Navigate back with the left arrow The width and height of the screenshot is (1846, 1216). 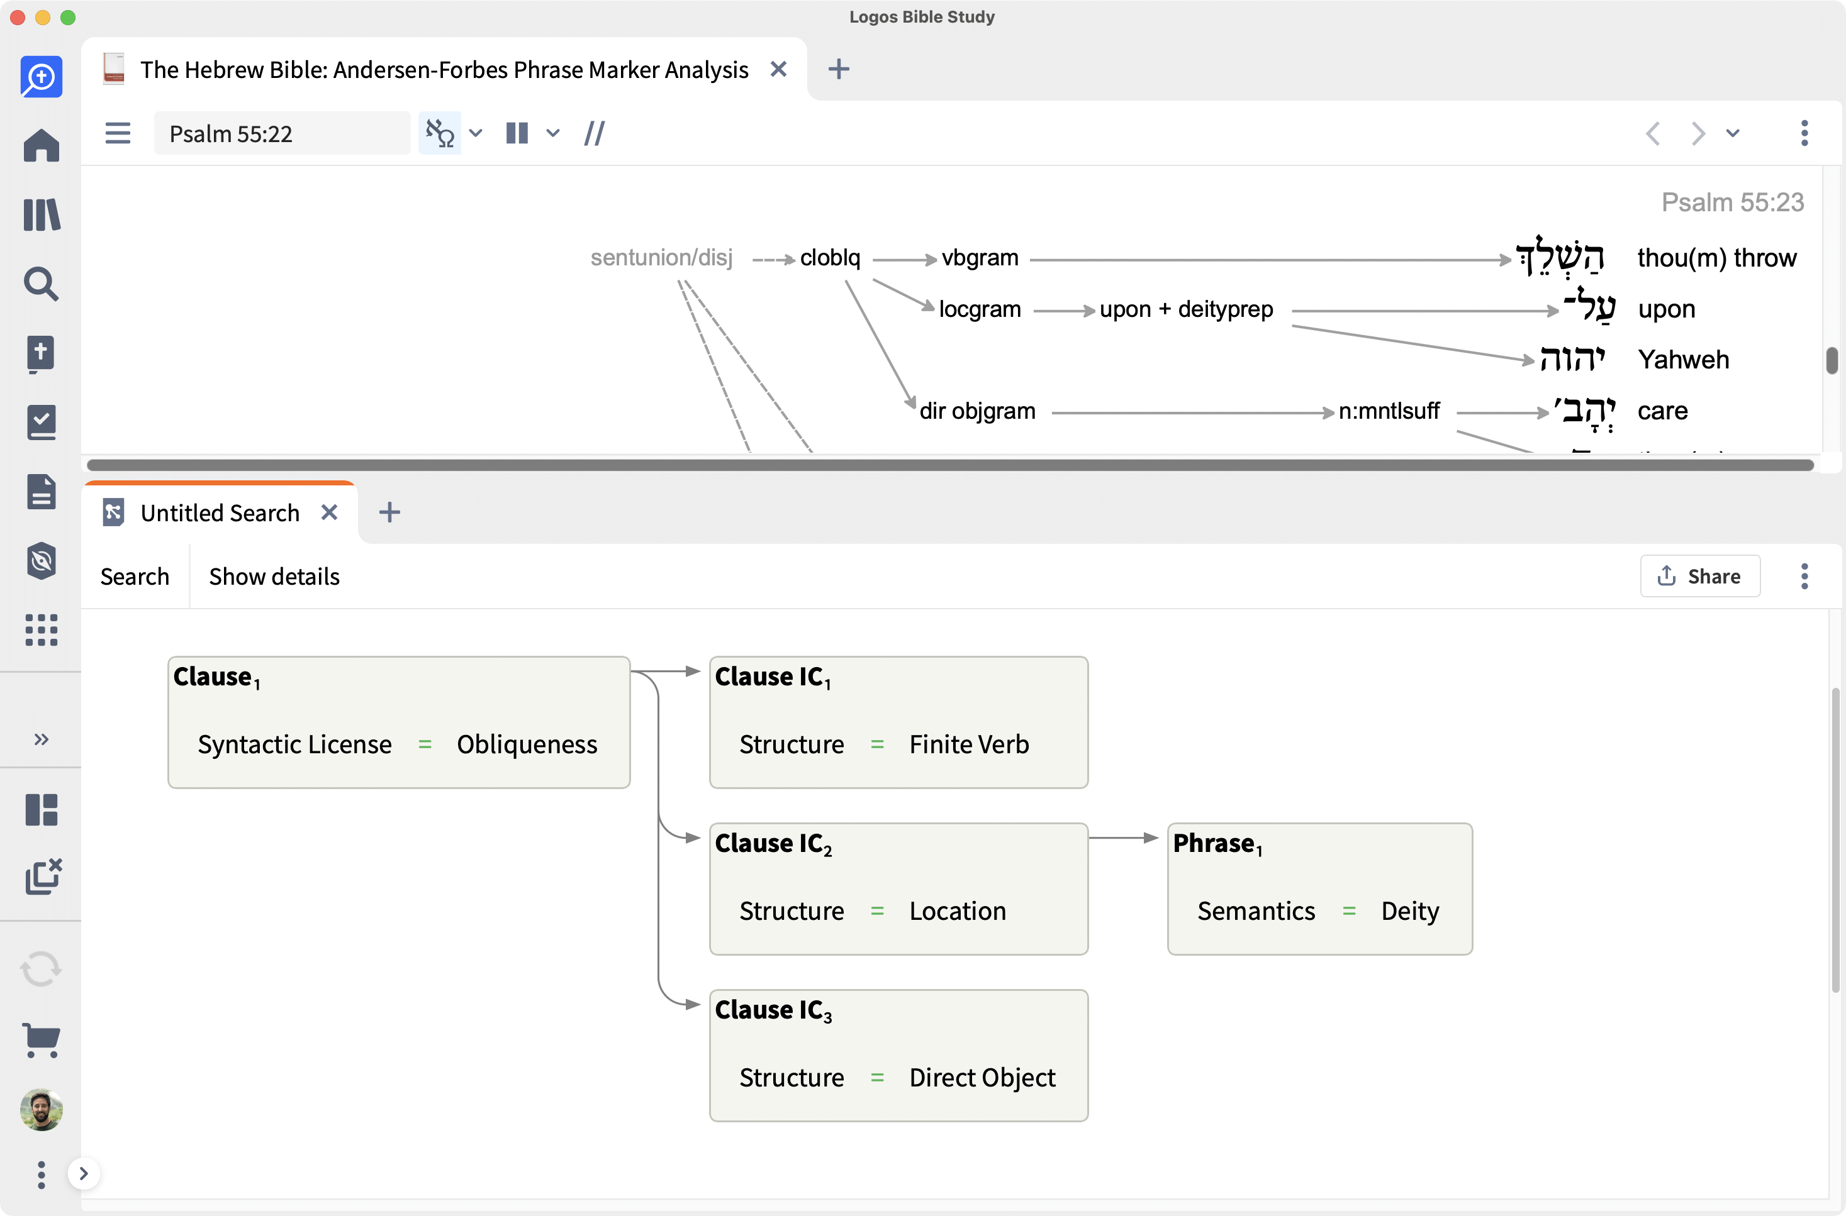pos(1653,133)
